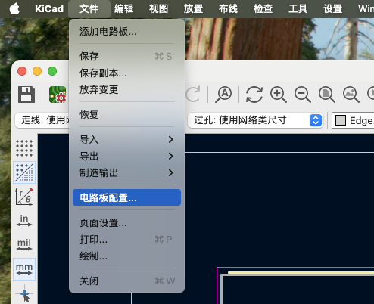Open the find magnifier icon

(x=223, y=95)
